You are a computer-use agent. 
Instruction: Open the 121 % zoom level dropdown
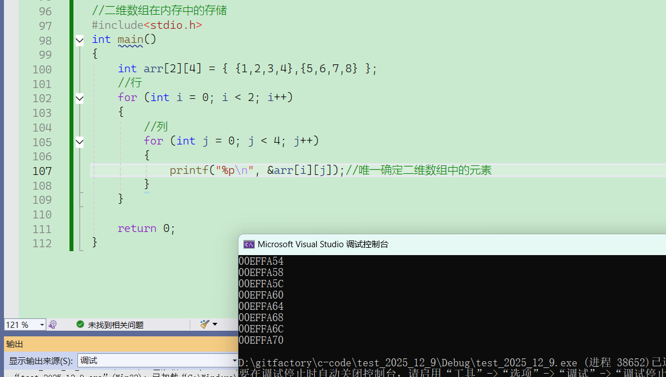pyautogui.click(x=42, y=325)
